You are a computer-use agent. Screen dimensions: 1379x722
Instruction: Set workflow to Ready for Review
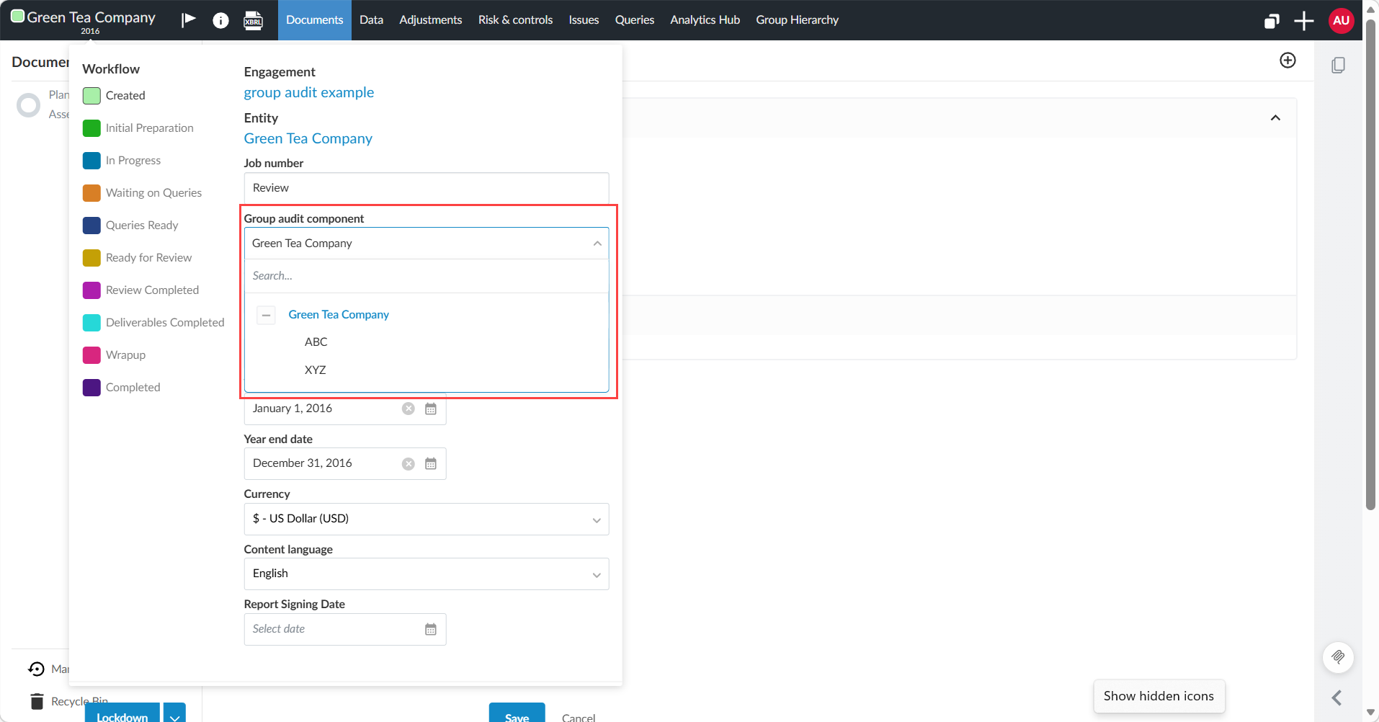(x=138, y=257)
